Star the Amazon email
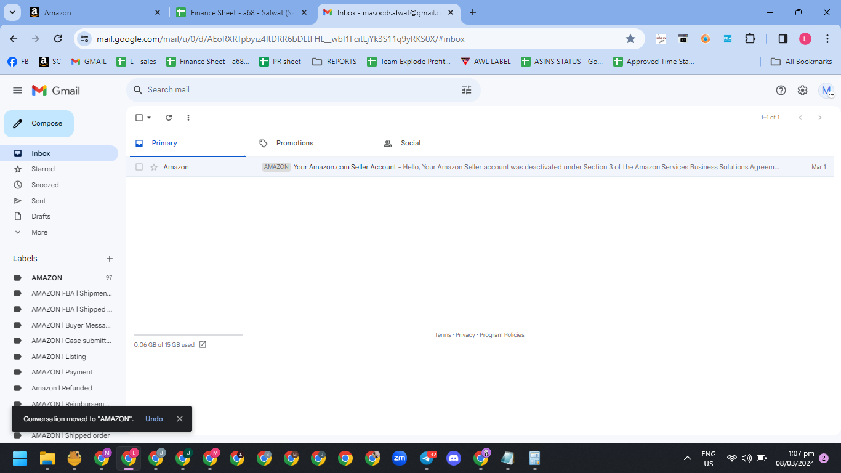 [x=154, y=167]
